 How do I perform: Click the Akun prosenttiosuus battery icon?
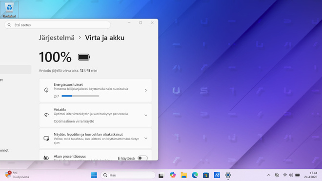(46, 158)
